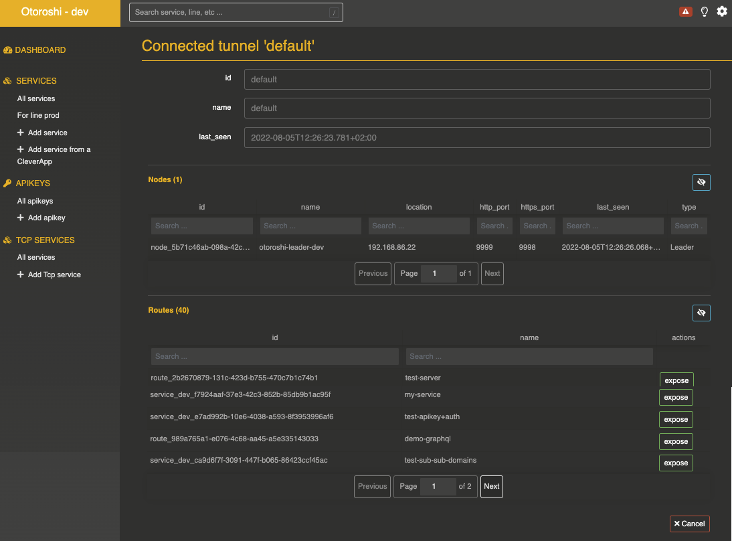Hide the Nodes table with eye toggle
Screen dimensions: 732x541
(x=701, y=182)
